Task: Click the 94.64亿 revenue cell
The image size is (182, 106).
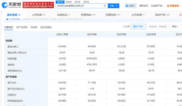Action: pos(92,46)
